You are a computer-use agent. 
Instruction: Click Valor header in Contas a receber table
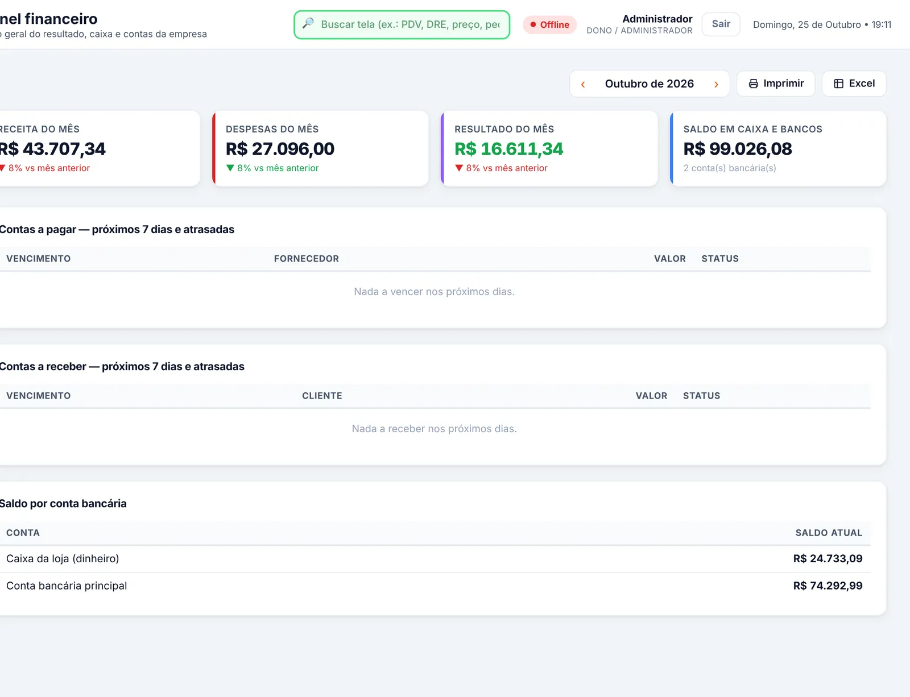pyautogui.click(x=651, y=396)
